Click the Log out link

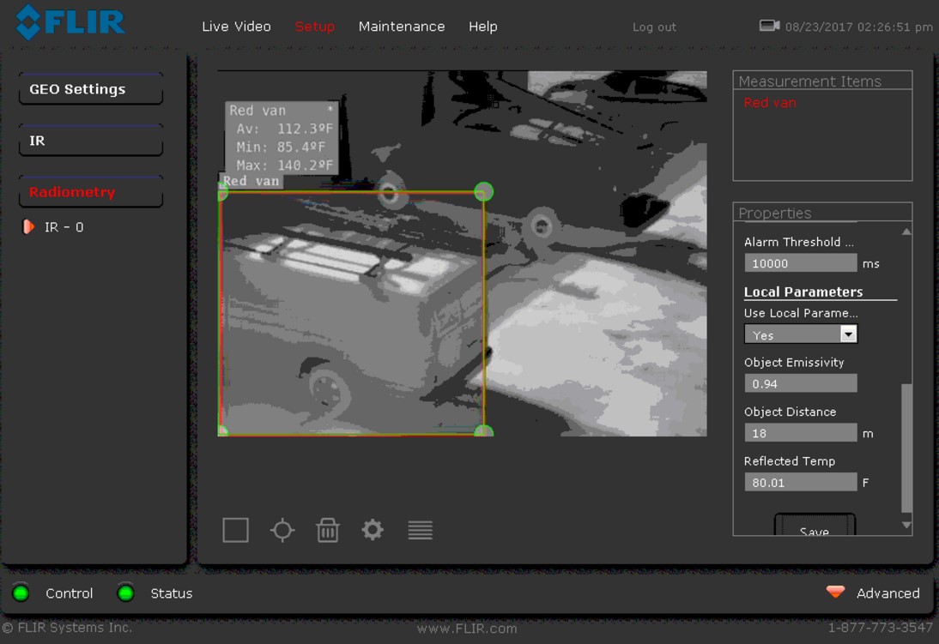[x=654, y=27]
